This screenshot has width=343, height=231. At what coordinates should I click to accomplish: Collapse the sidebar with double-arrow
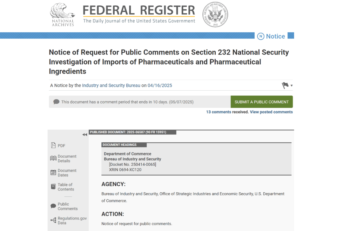point(84,135)
